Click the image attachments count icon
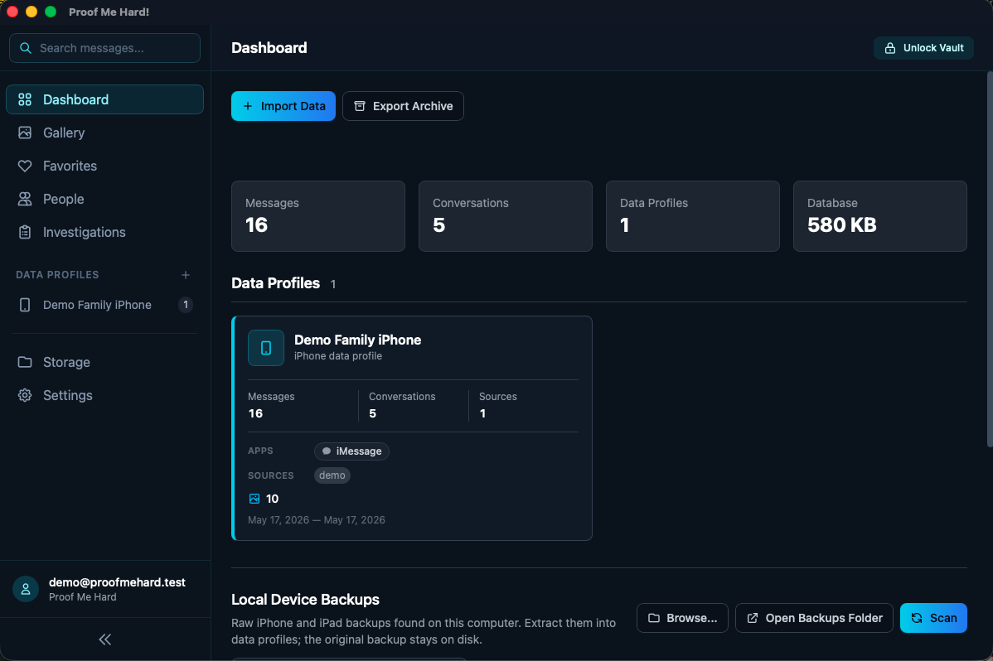This screenshot has height=661, width=993. click(254, 499)
